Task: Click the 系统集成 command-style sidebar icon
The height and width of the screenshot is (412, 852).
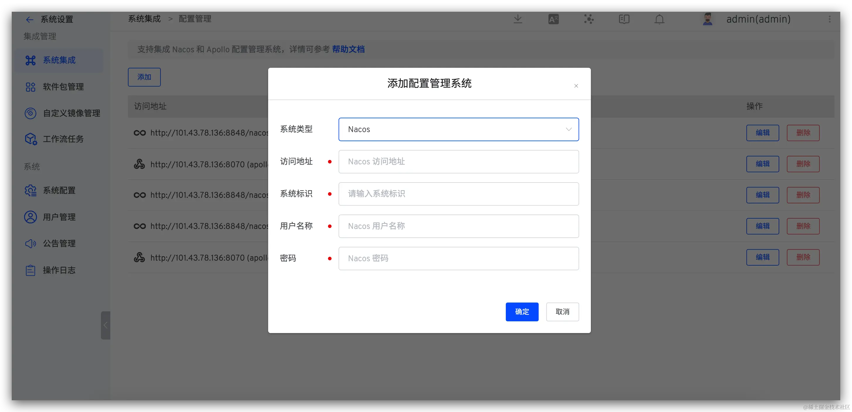Action: tap(31, 60)
